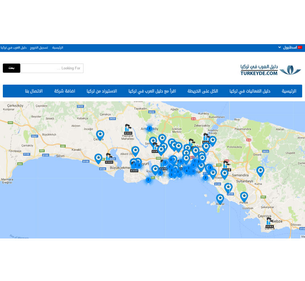This screenshot has height=281, width=305.
Task: Open دليل الفعاليات في تركيا menu item
Action: 250,91
